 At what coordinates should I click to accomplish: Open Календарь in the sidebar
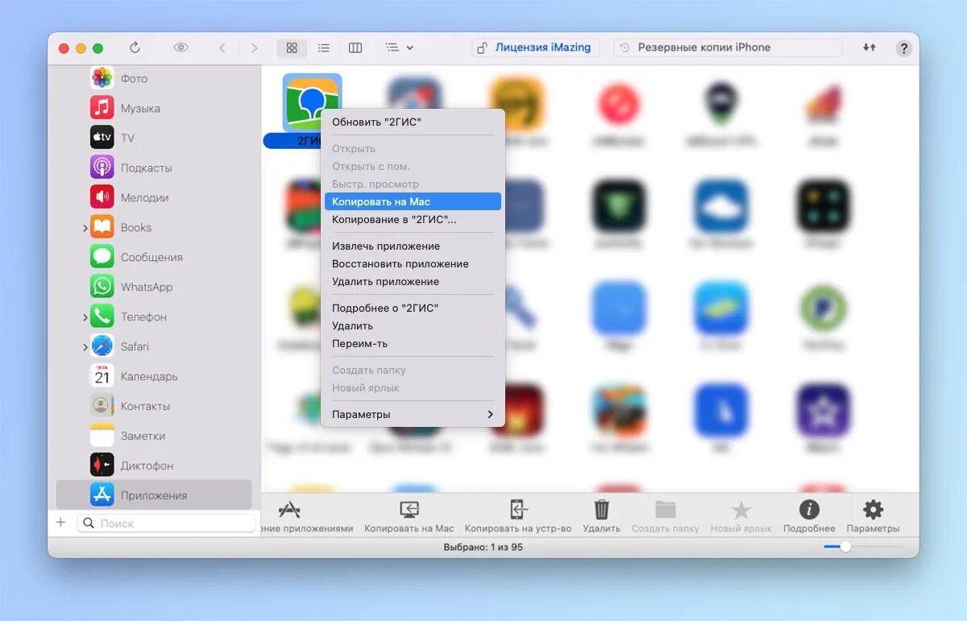click(154, 376)
